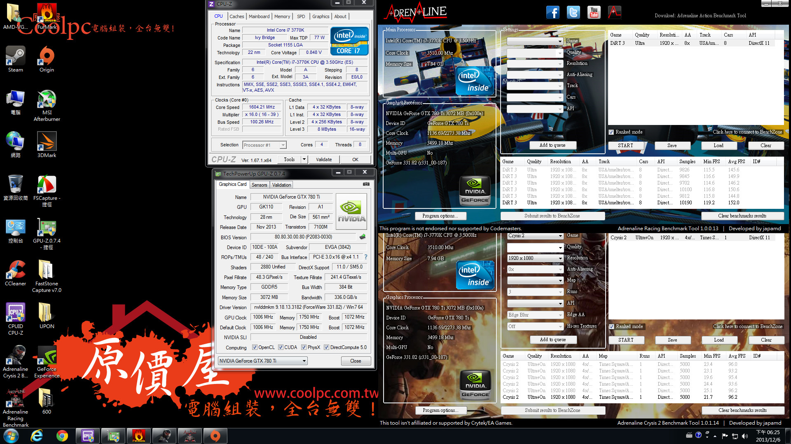Viewport: 791px width, 444px height.
Task: Click the Twitter icon in Adrenaline header
Action: pyautogui.click(x=573, y=12)
